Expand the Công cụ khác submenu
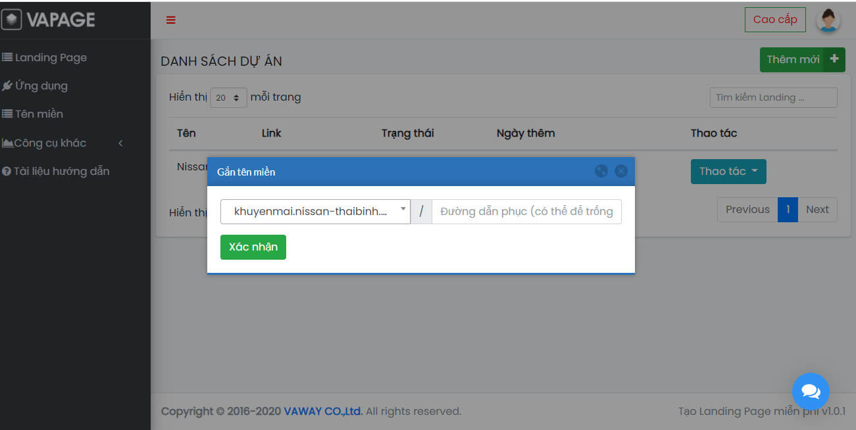Image resolution: width=856 pixels, height=430 pixels. (63, 143)
